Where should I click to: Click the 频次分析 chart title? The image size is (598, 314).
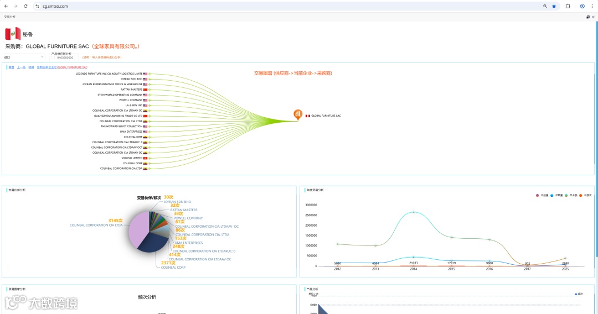(147, 297)
